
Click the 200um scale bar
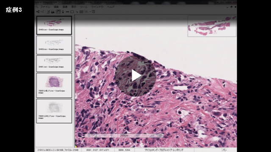[124, 136]
